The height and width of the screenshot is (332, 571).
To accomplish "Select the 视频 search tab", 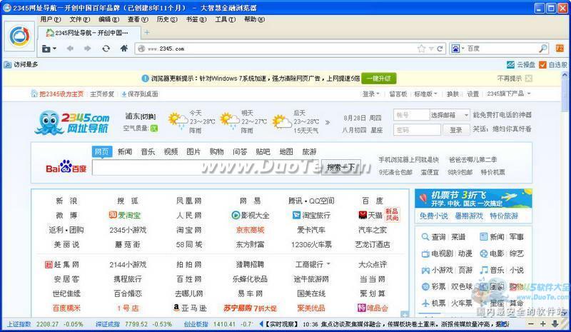I will point(171,151).
